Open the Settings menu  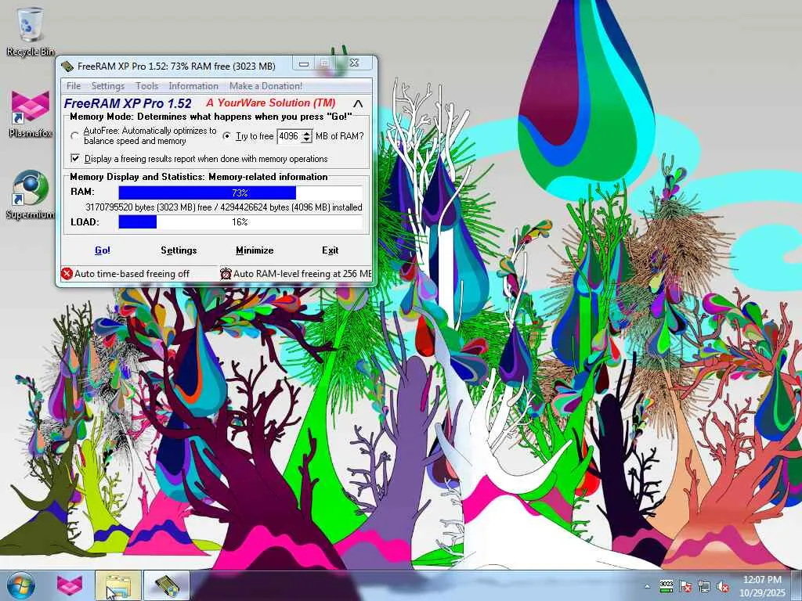[x=108, y=86]
